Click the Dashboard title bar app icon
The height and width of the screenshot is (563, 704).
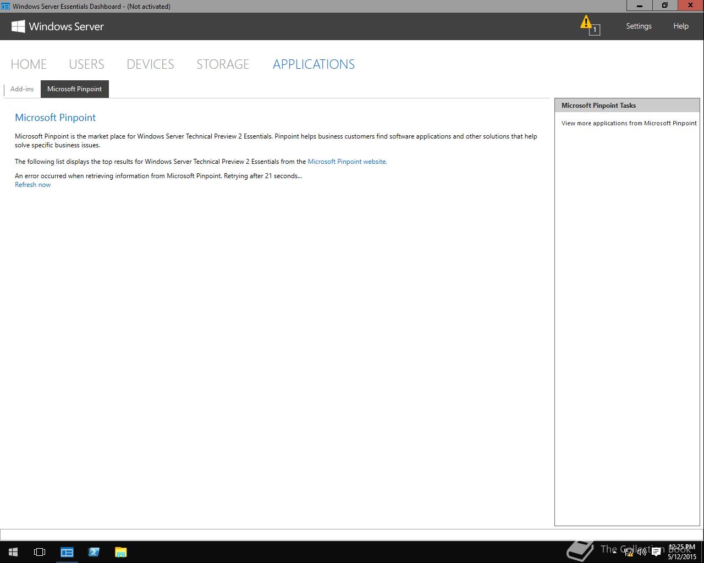coord(5,6)
